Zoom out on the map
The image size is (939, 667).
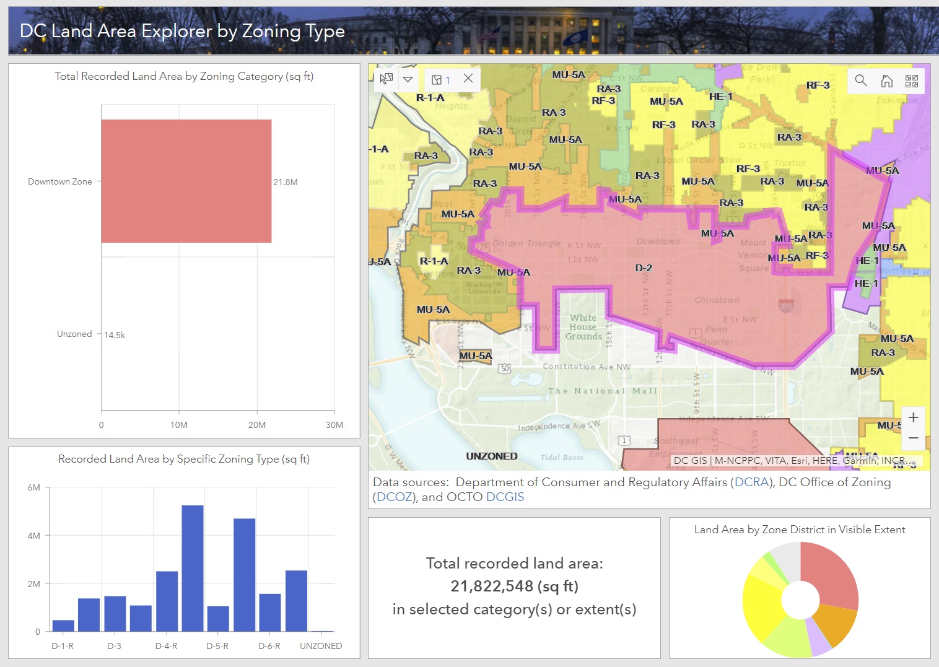[x=913, y=438]
